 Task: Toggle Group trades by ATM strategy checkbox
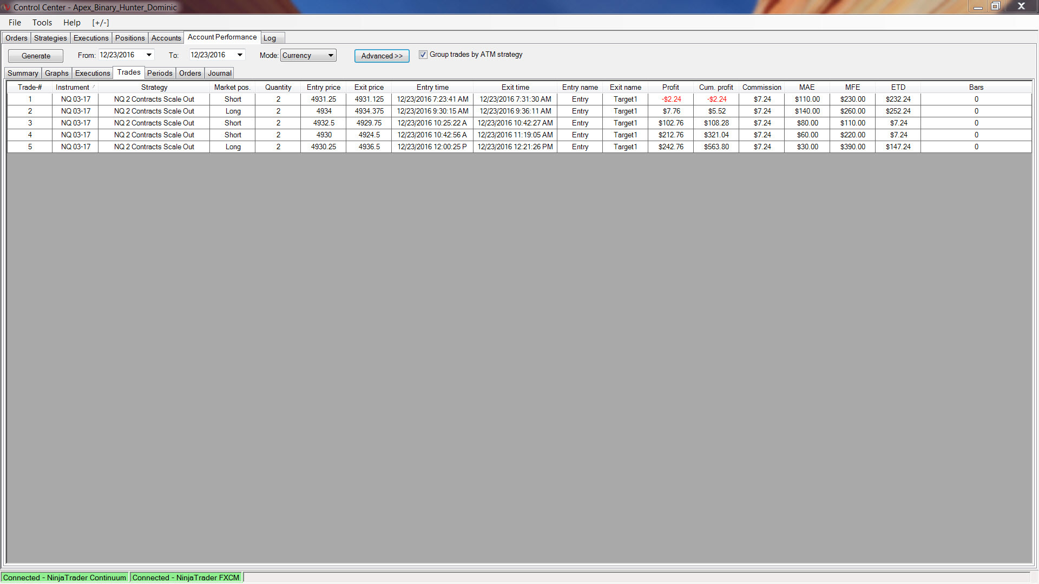point(423,55)
